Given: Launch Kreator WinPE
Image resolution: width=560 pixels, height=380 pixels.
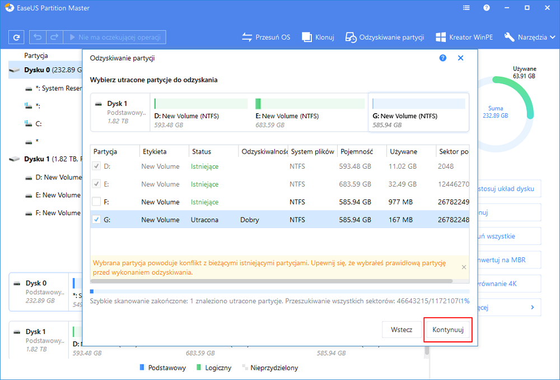Looking at the screenshot, I should coord(464,37).
